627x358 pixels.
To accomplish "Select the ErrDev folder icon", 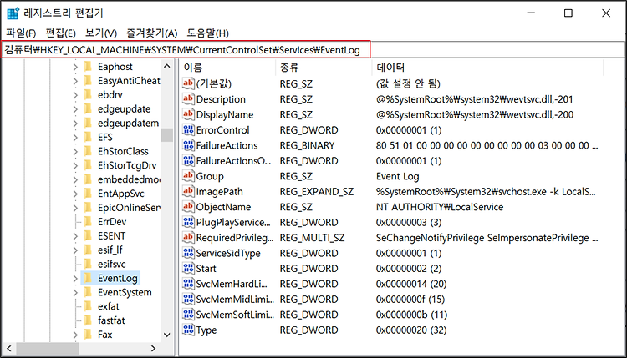I will coord(88,221).
